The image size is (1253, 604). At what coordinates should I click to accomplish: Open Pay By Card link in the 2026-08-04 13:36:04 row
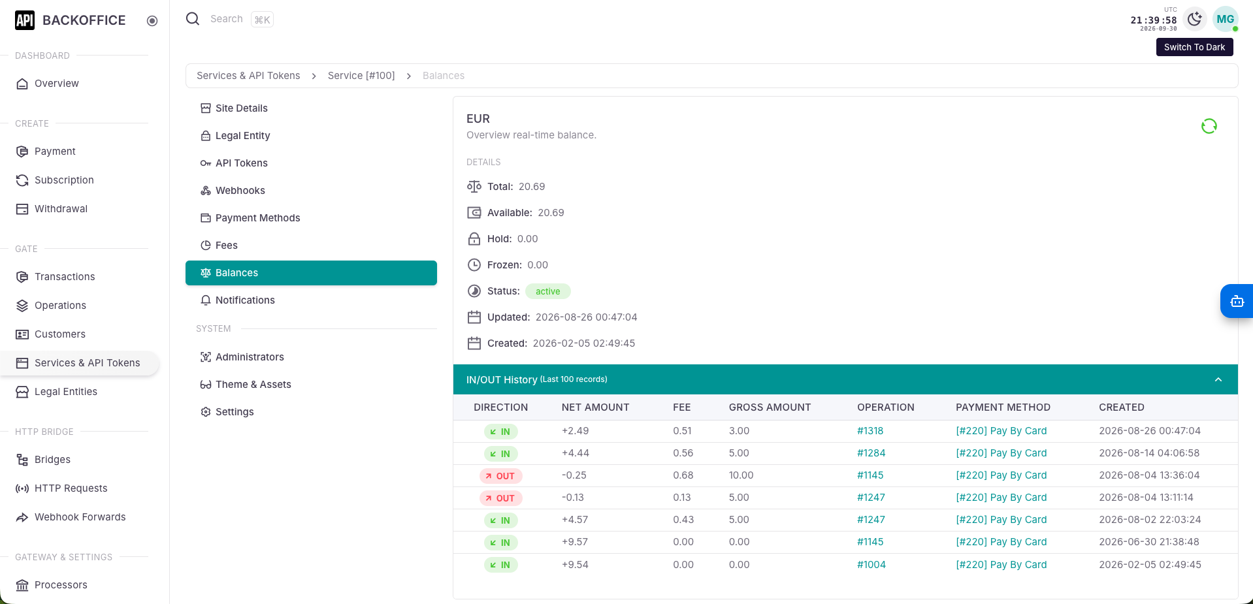(1001, 475)
